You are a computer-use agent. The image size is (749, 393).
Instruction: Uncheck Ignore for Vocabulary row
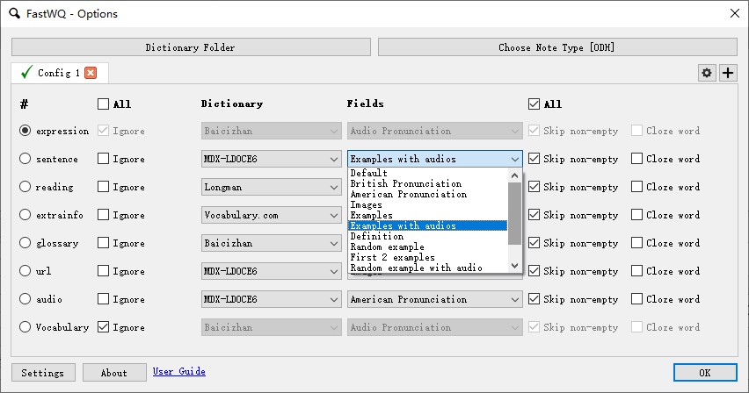pos(103,327)
